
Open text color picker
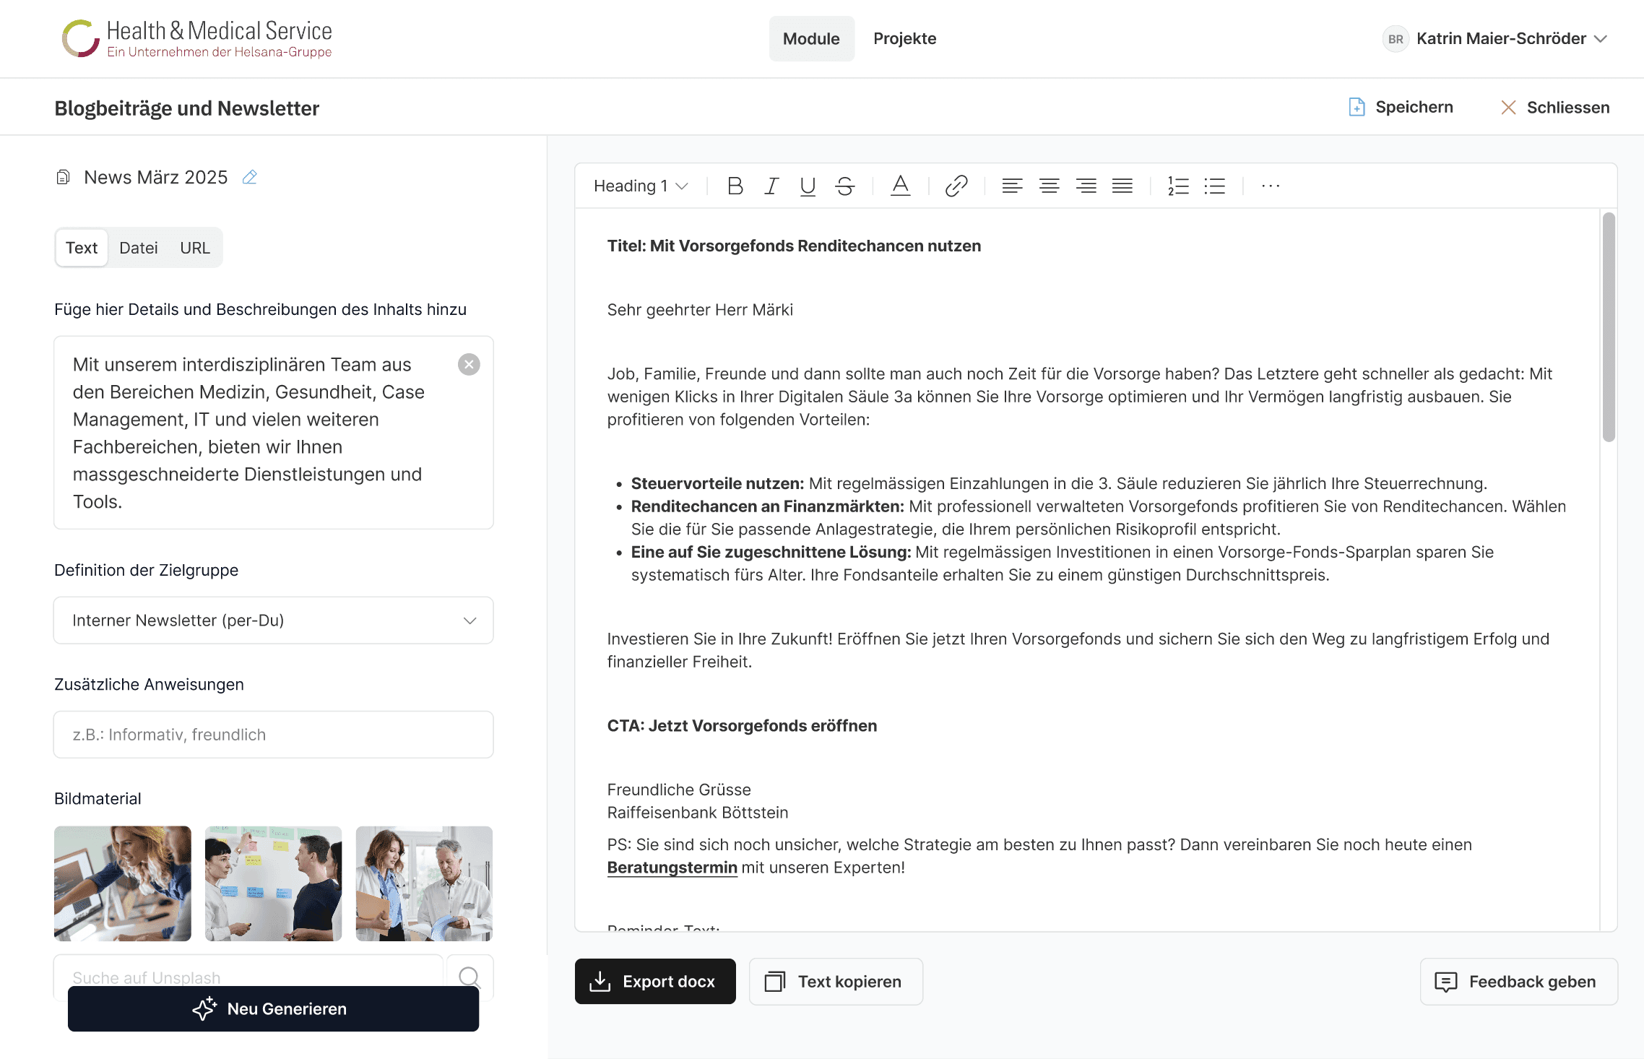[x=900, y=186]
